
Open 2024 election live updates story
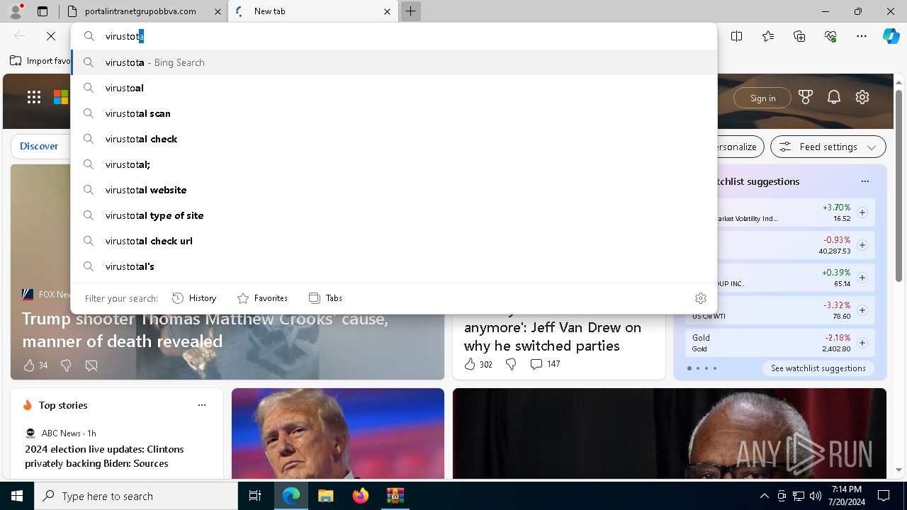(x=104, y=456)
